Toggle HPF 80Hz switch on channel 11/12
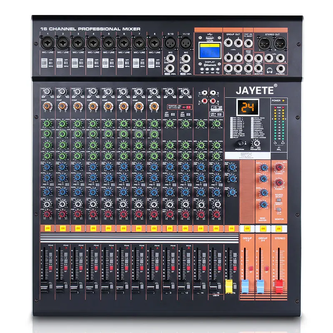The height and width of the screenshot is (333, 333). (189, 114)
